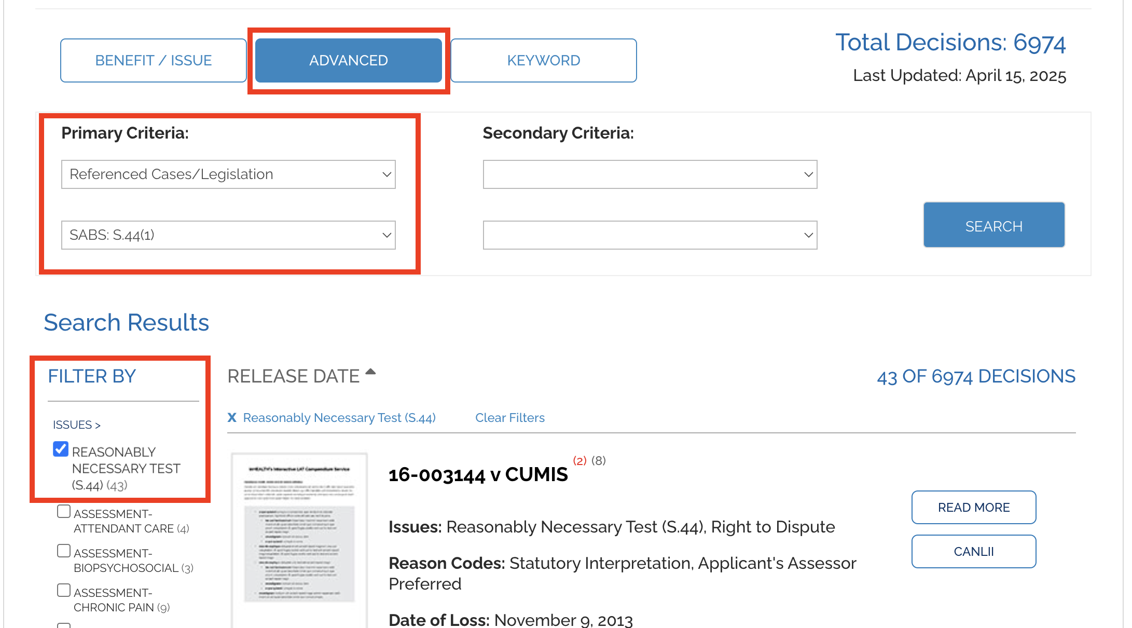Open first Secondary Criteria dropdown
Viewport: 1132px width, 628px height.
click(650, 174)
